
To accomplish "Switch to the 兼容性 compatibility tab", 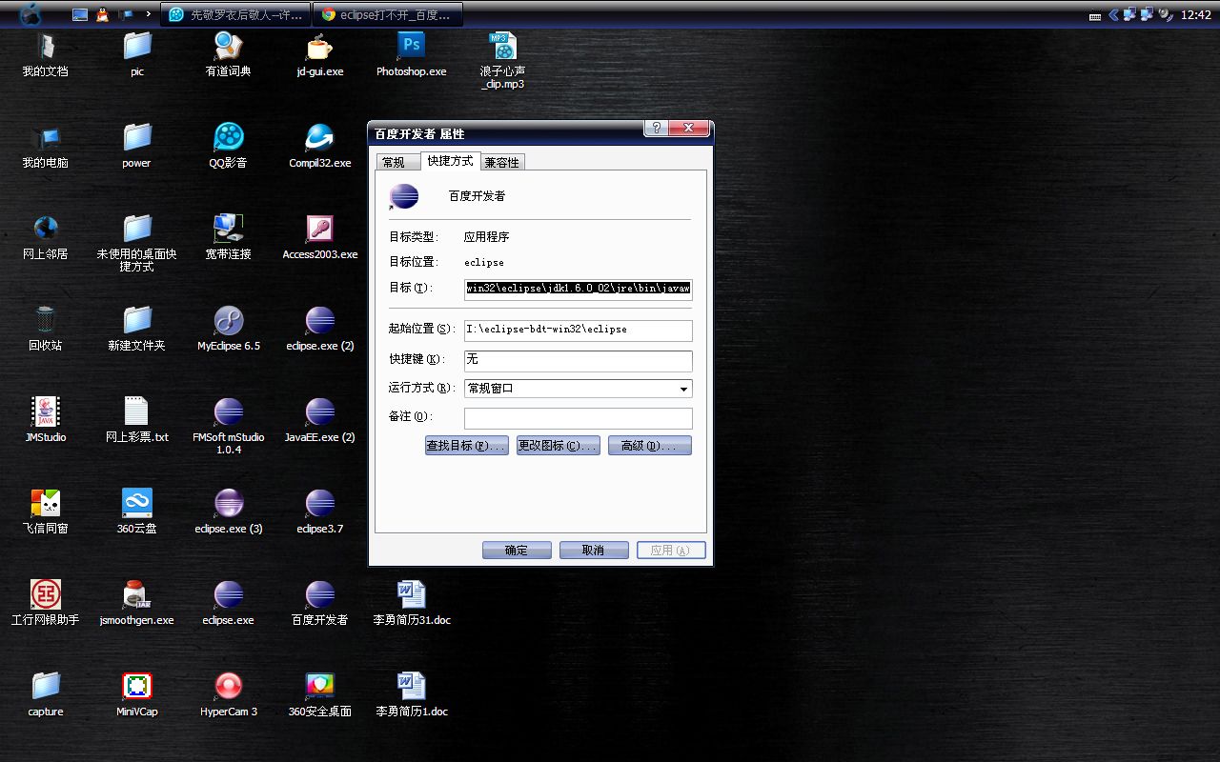I will pos(502,161).
